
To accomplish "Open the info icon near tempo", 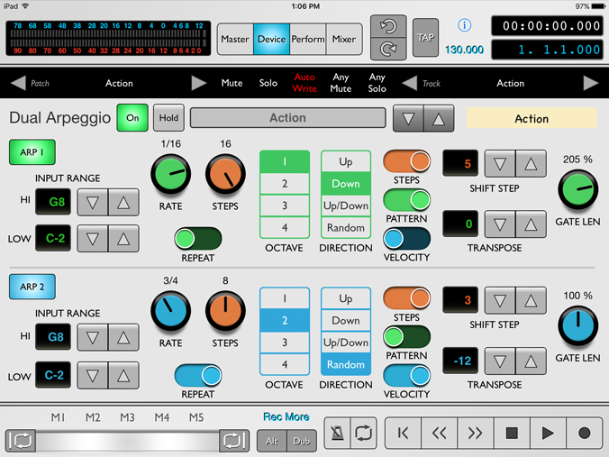I will pyautogui.click(x=465, y=25).
